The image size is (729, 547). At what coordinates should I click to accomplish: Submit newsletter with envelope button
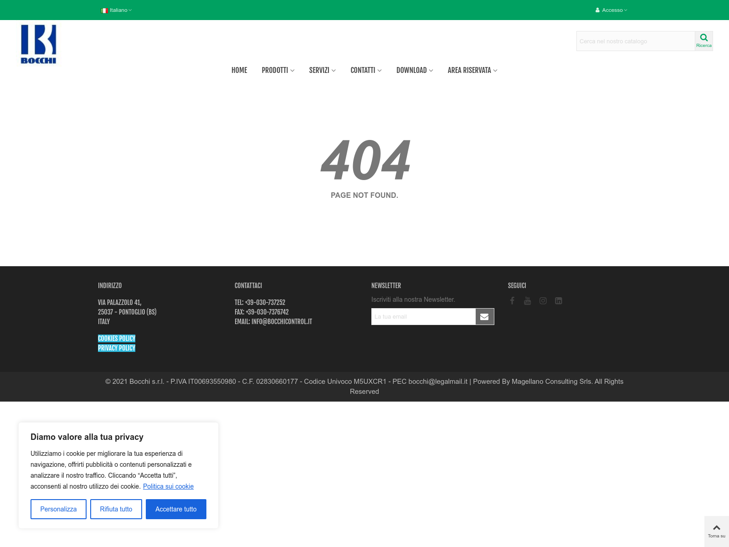point(485,316)
